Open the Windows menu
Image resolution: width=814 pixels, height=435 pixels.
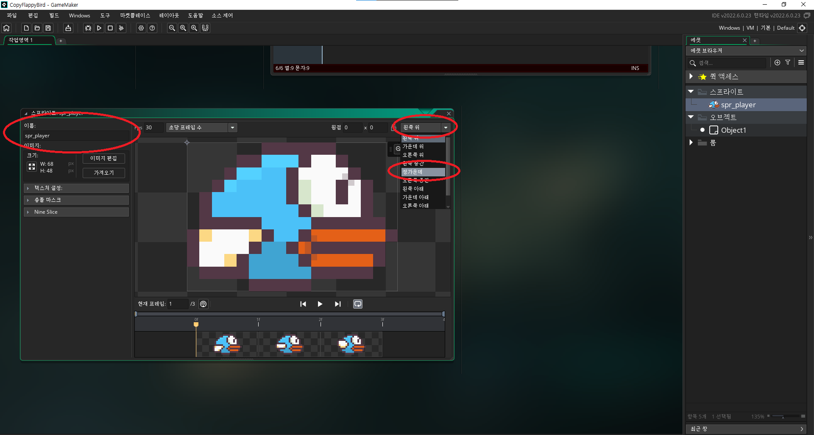80,16
